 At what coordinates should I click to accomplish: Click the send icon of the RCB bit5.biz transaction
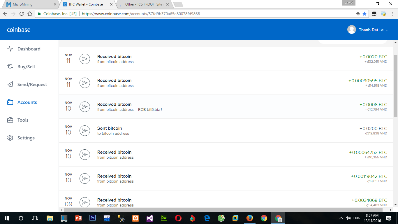coord(85,107)
